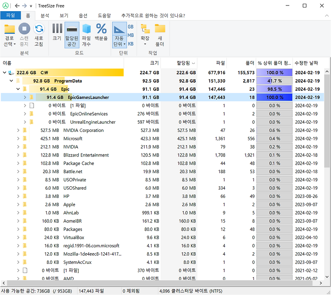Select the SystemAcCrux folder row

point(162,262)
